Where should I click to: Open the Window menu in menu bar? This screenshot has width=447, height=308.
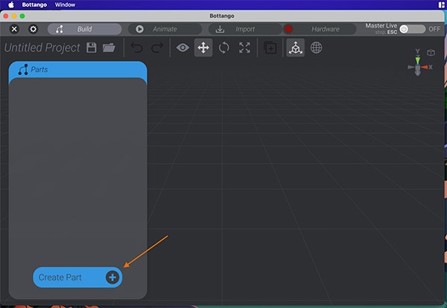(x=65, y=4)
